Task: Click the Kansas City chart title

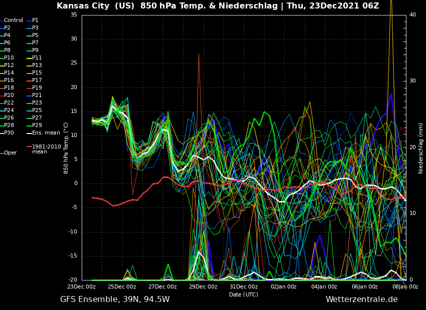Action: pyautogui.click(x=218, y=6)
